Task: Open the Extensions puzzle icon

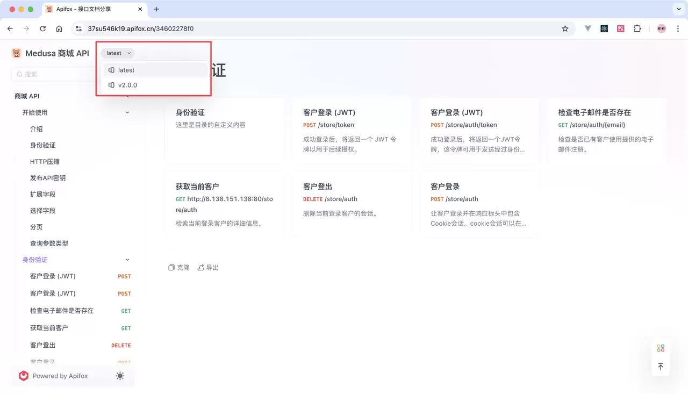Action: [637, 28]
